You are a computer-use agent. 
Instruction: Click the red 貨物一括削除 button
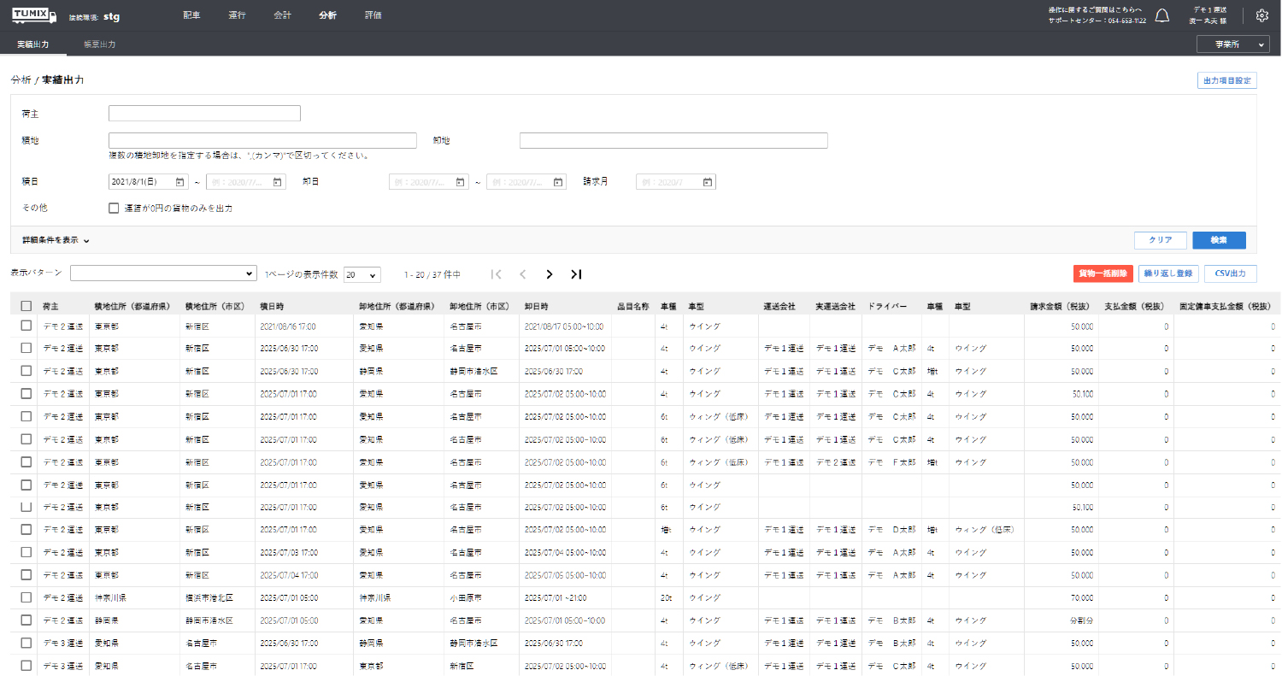(x=1103, y=273)
